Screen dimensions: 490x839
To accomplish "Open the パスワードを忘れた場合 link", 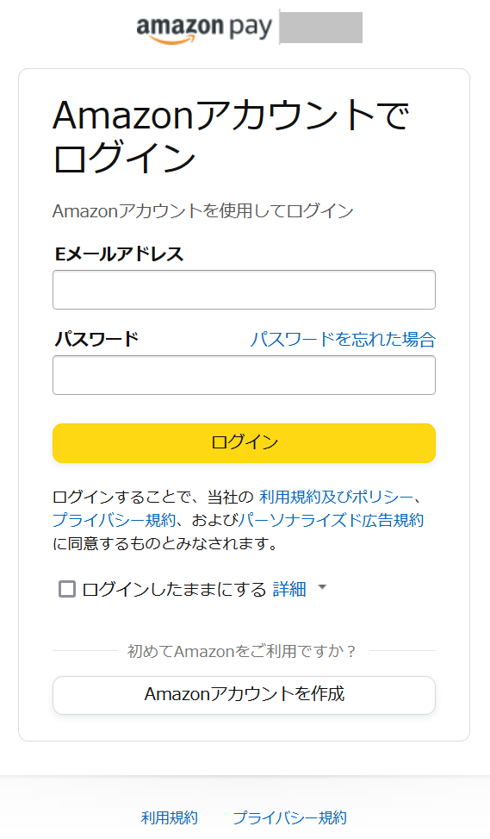I will click(343, 339).
